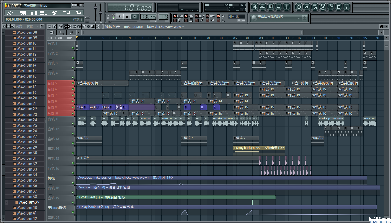Switch to the audio clips focus tab
This screenshot has height=223, width=391.
[x=51, y=32]
